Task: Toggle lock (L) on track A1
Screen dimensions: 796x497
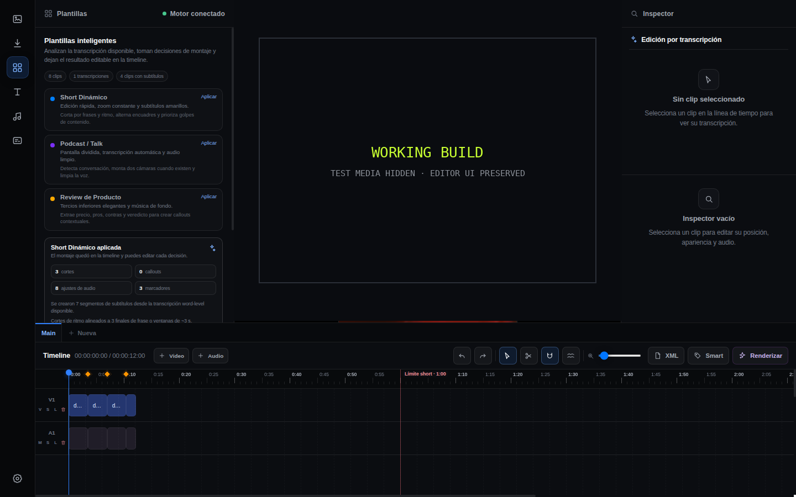Action: 55,443
